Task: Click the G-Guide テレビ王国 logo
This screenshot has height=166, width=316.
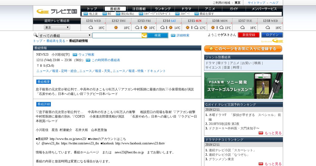Action: (x=57, y=11)
